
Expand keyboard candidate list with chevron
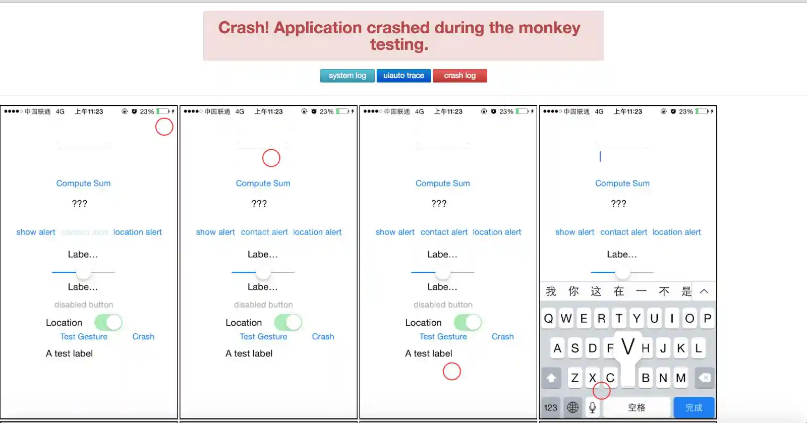click(704, 291)
